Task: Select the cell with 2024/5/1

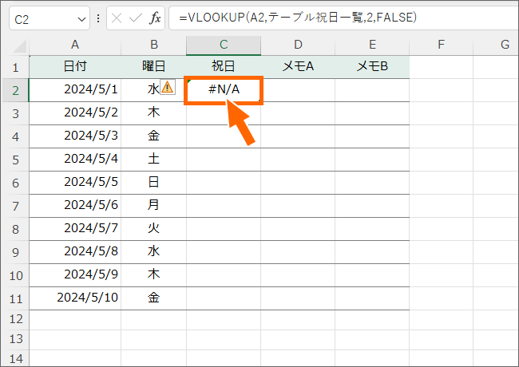Action: tap(75, 90)
